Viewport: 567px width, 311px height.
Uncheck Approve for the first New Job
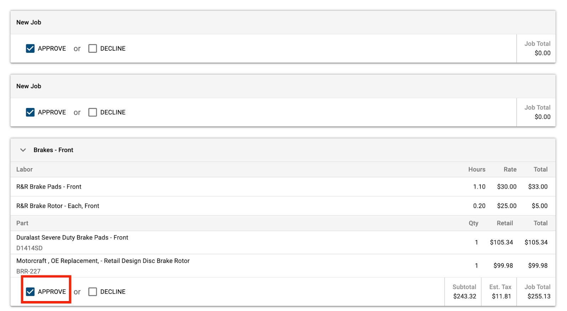(30, 49)
